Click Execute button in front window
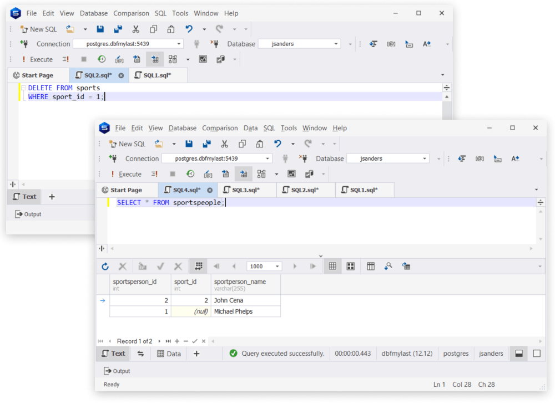 point(125,174)
